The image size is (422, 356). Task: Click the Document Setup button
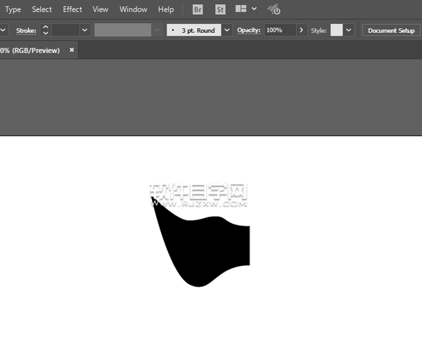pyautogui.click(x=391, y=30)
